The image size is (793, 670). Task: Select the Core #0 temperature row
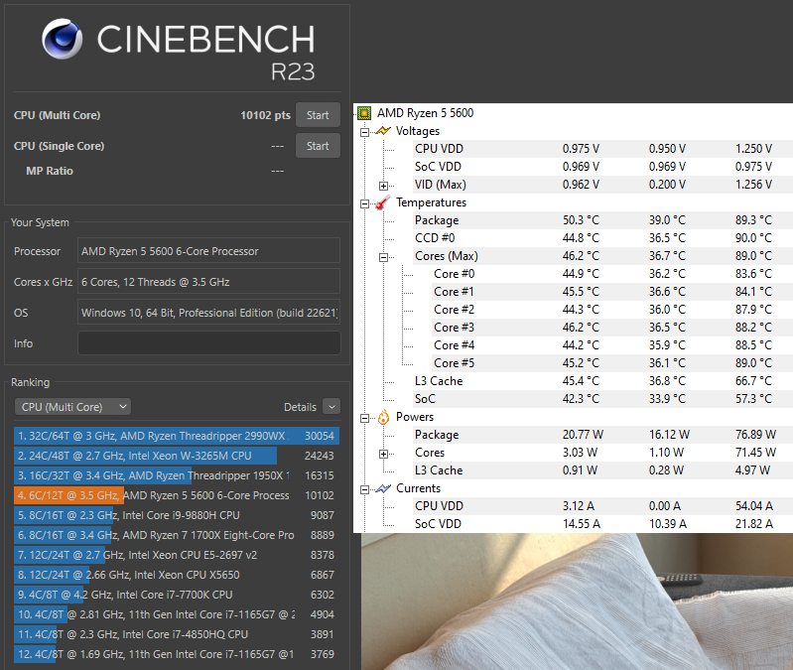611,274
